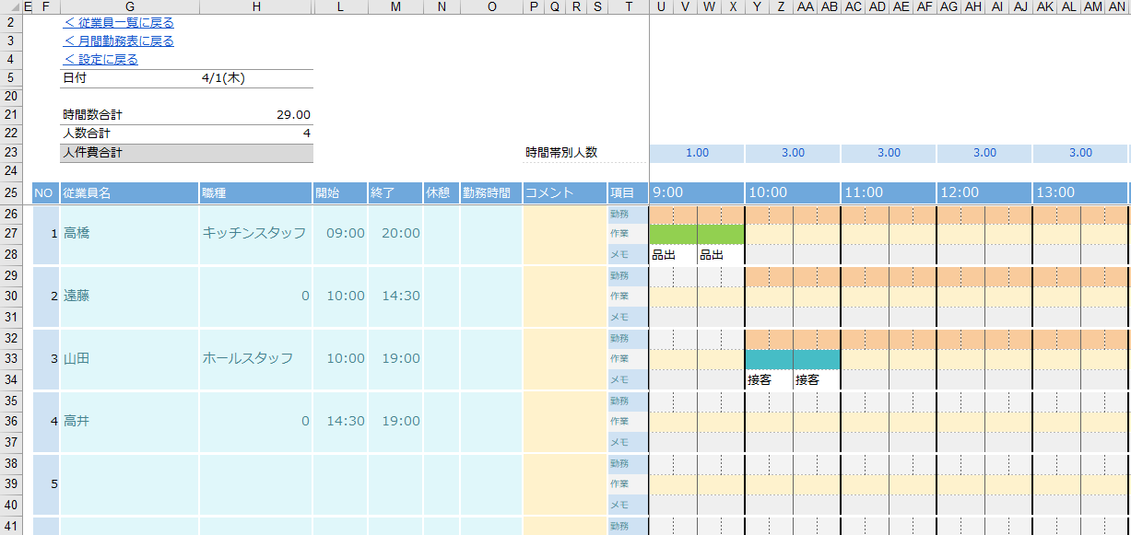1131x535 pixels.
Task: Select employee name cell 高橋
Action: click(x=128, y=234)
